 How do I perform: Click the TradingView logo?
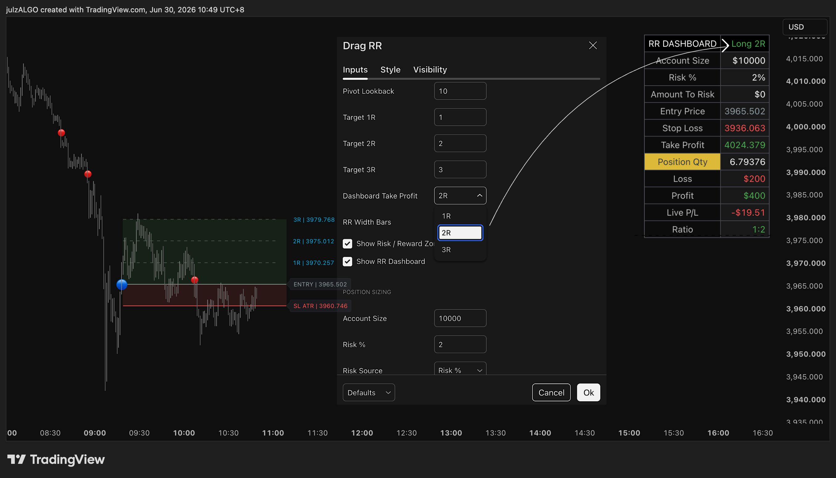56,459
